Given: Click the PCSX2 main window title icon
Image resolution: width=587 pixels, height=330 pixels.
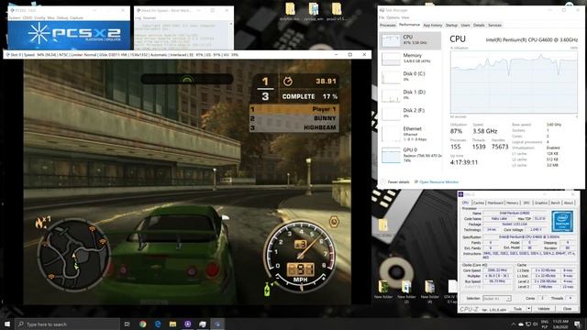Looking at the screenshot, I should [12, 10].
